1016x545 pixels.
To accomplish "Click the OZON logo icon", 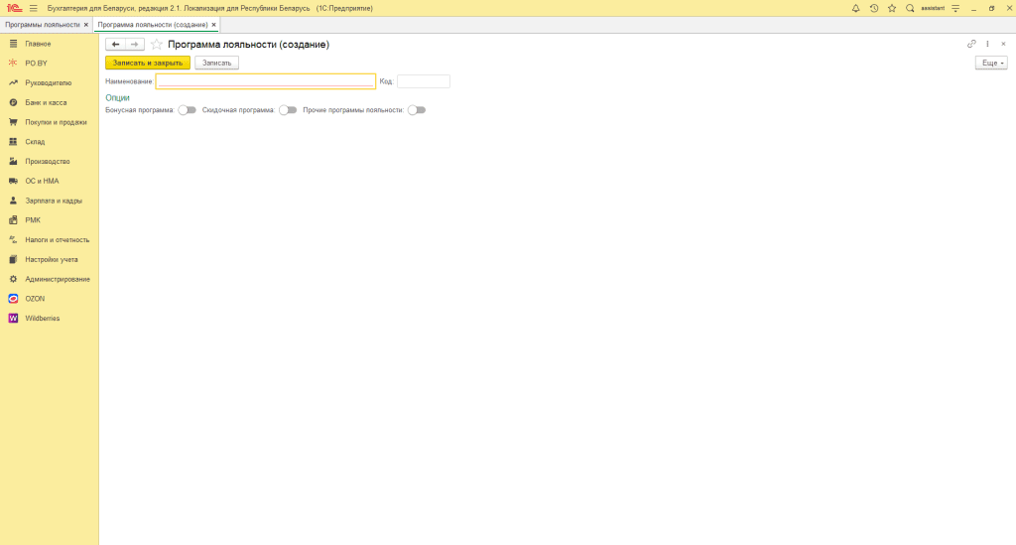I will click(13, 299).
